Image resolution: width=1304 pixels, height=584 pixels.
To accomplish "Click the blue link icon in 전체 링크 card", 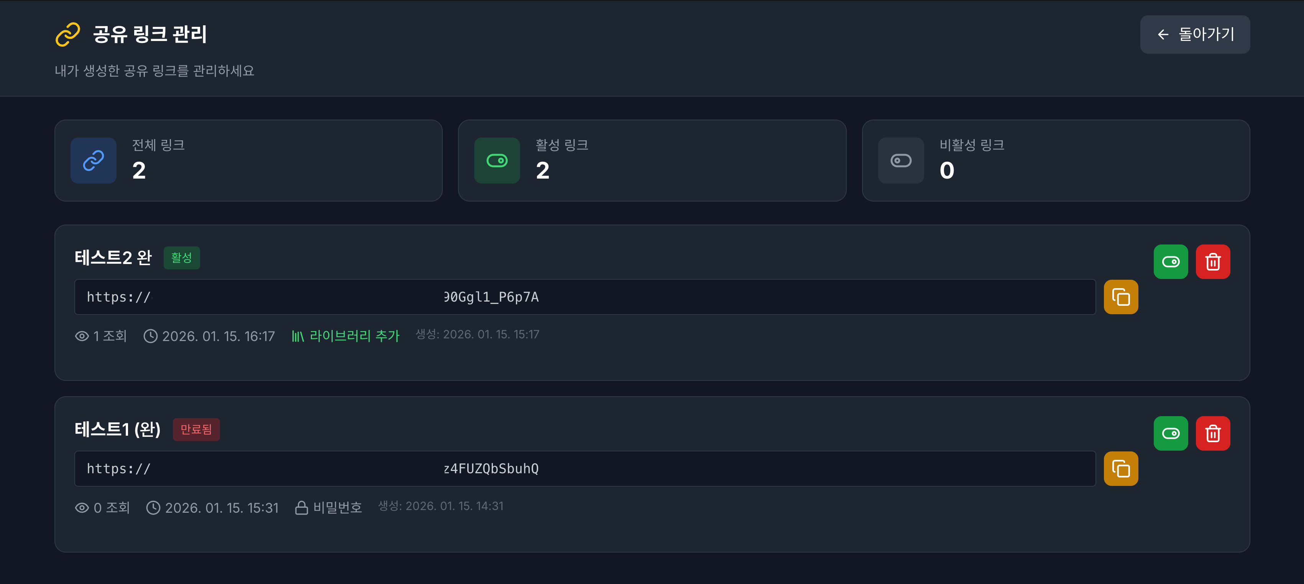I will [x=94, y=161].
